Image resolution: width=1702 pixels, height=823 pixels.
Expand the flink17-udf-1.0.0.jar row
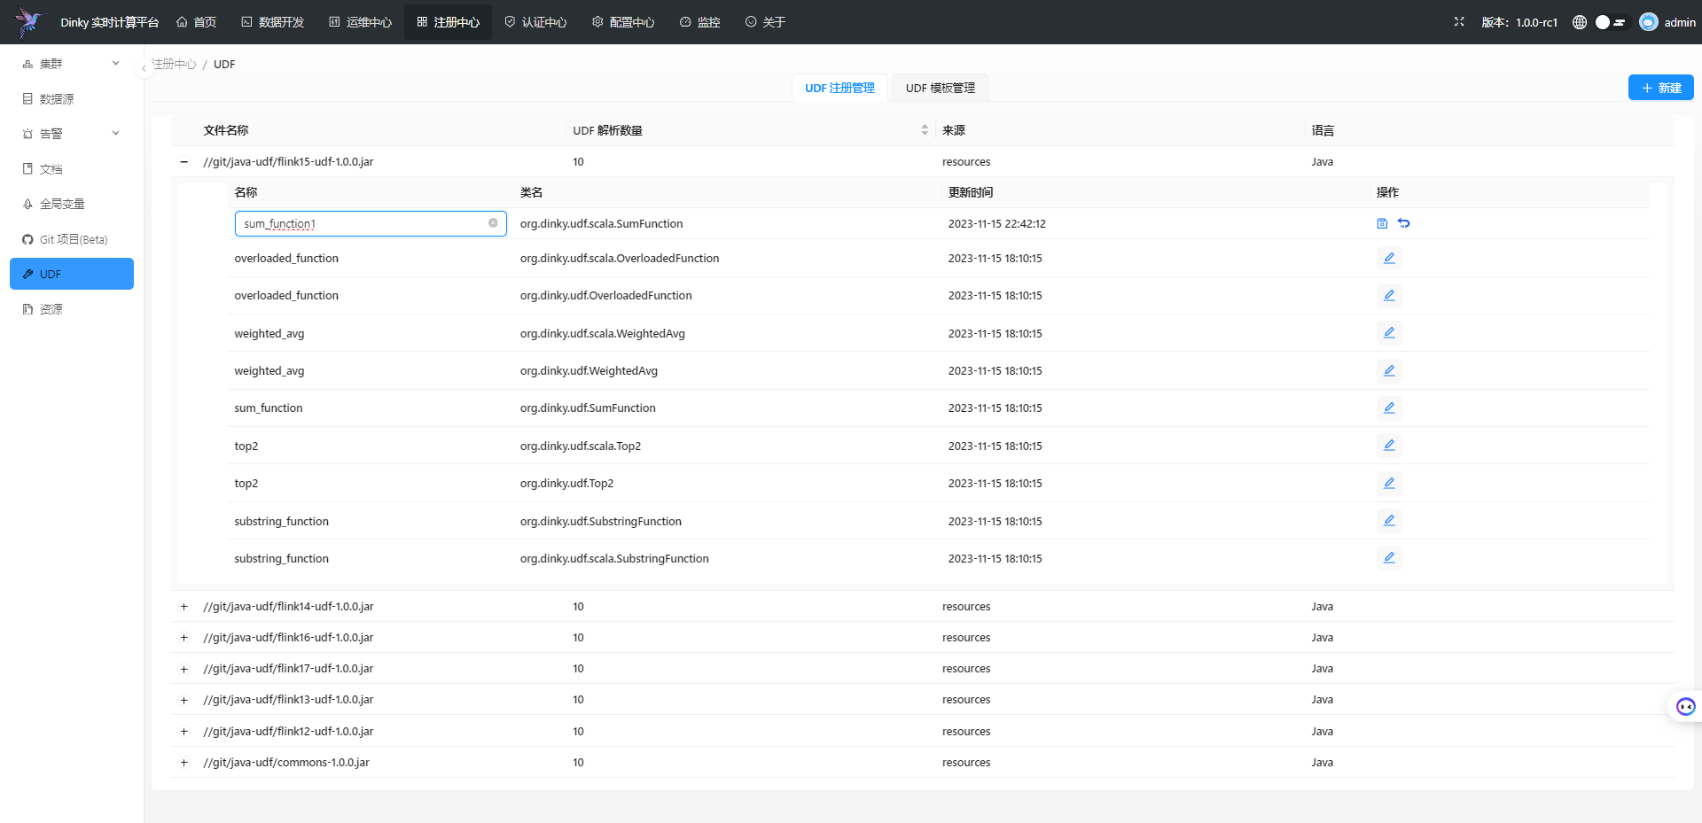184,669
